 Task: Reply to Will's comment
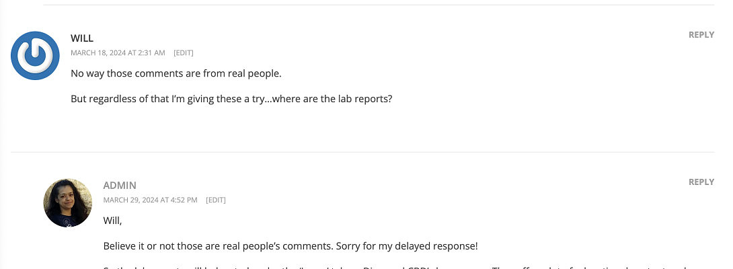[701, 35]
